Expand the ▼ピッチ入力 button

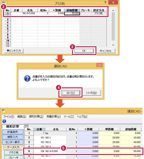pos(14,51)
